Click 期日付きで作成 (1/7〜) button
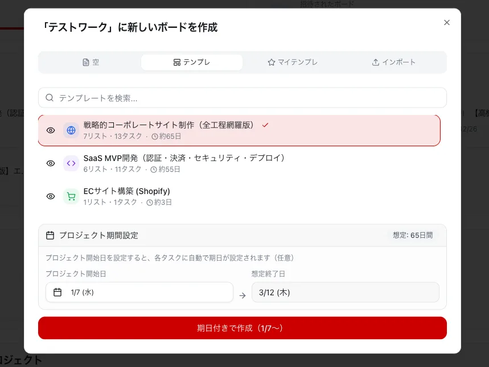Image resolution: width=489 pixels, height=367 pixels. click(243, 328)
